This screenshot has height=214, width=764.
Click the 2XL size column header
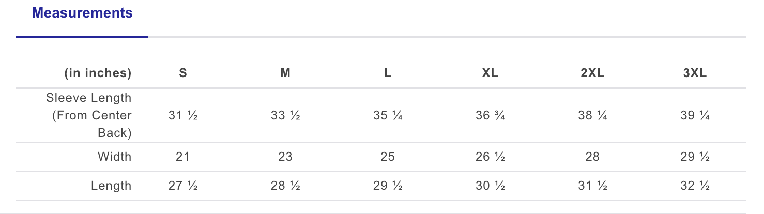click(x=592, y=73)
